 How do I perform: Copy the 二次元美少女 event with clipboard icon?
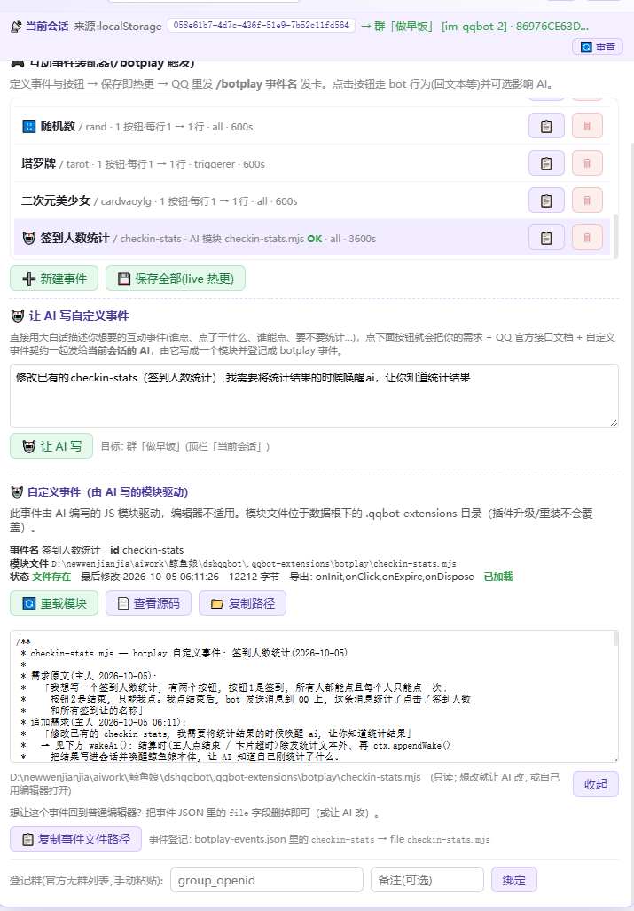[546, 200]
